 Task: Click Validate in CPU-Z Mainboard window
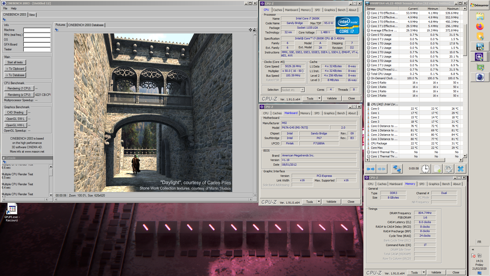[x=331, y=202]
